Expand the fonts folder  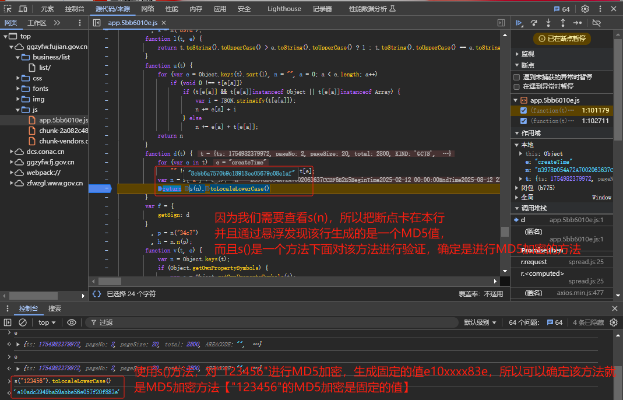(x=18, y=89)
